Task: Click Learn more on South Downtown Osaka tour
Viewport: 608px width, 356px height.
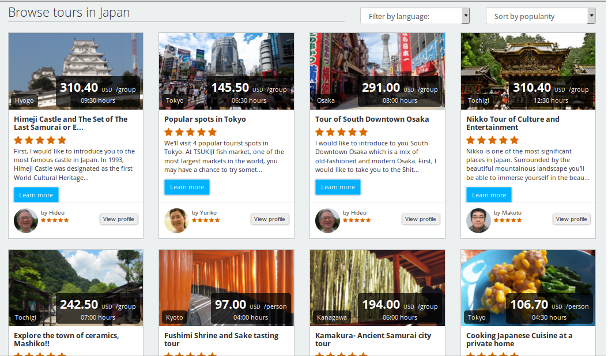Action: coord(338,187)
